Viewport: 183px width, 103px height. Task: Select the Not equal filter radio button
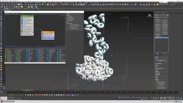click(x=76, y=29)
